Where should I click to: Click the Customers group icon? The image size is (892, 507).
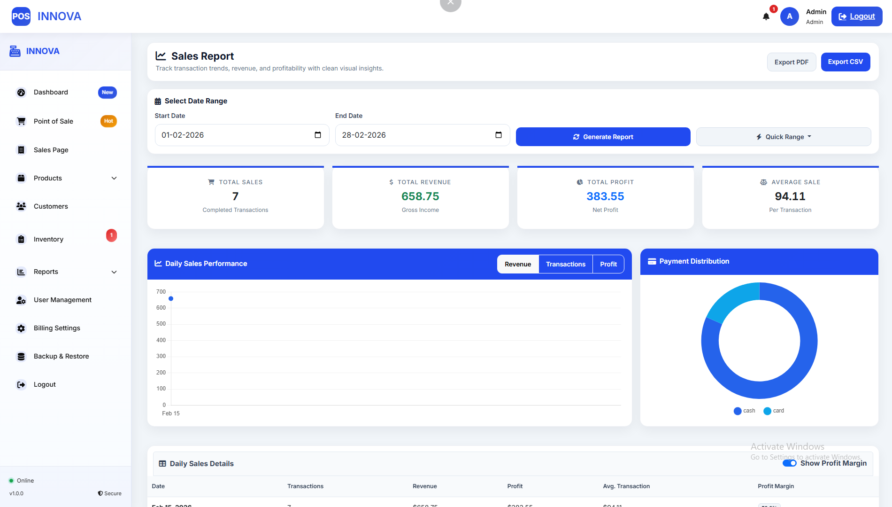coord(21,206)
